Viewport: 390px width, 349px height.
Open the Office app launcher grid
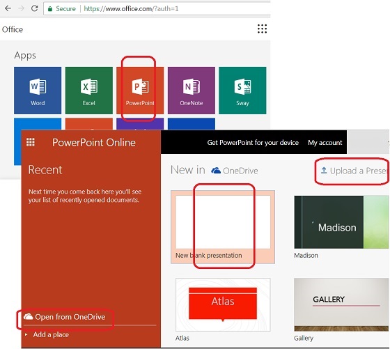[x=262, y=29]
